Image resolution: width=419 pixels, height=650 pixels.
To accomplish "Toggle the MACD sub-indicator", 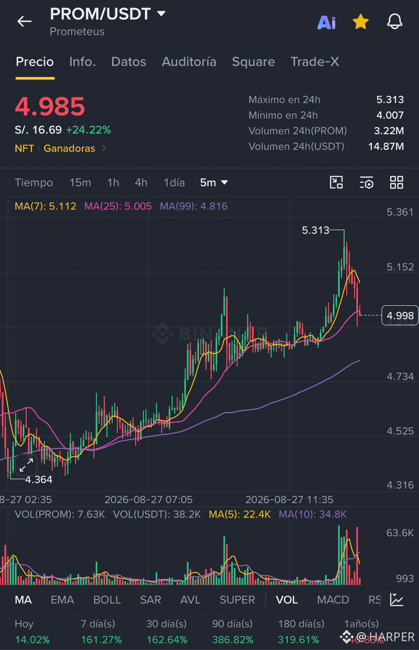I will click(333, 600).
